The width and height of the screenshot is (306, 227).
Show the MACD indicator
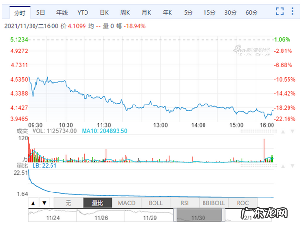coord(126,203)
